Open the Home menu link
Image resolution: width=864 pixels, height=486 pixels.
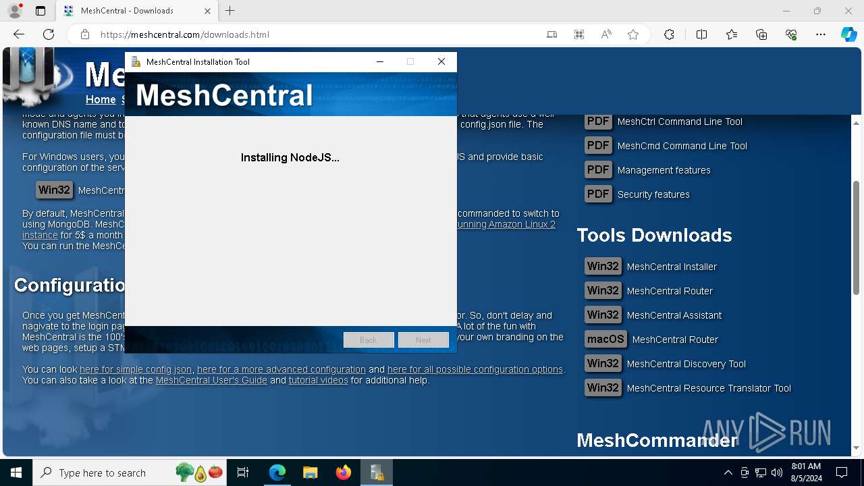click(x=101, y=100)
